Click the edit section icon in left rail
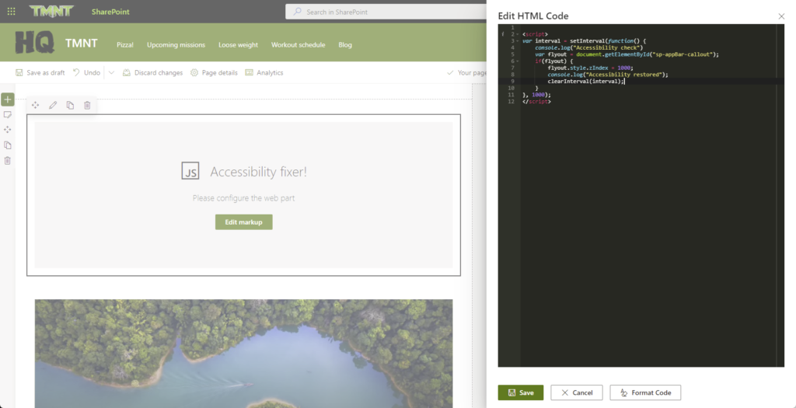 tap(8, 115)
